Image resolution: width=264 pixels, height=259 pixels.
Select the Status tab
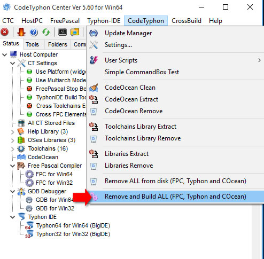(11, 43)
